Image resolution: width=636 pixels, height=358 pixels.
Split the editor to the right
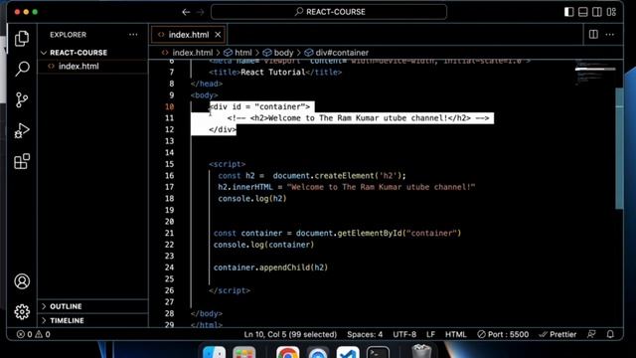[593, 35]
